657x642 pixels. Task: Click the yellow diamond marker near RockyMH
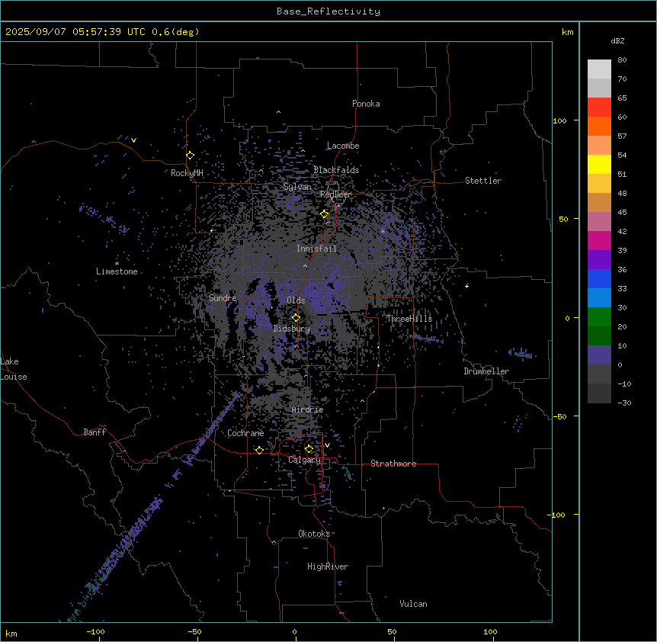[x=190, y=156]
